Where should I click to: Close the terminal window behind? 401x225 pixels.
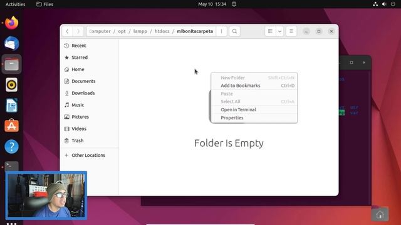(364, 62)
